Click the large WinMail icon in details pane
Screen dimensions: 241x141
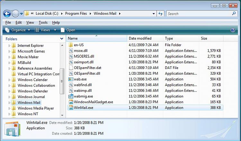(x=12, y=129)
